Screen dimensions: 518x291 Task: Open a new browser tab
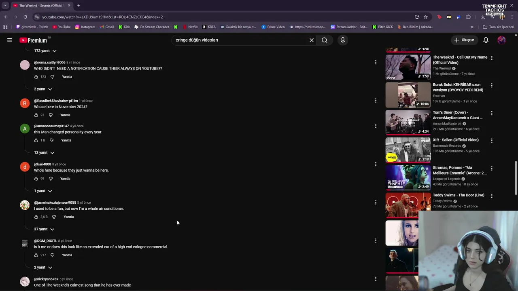(x=79, y=6)
